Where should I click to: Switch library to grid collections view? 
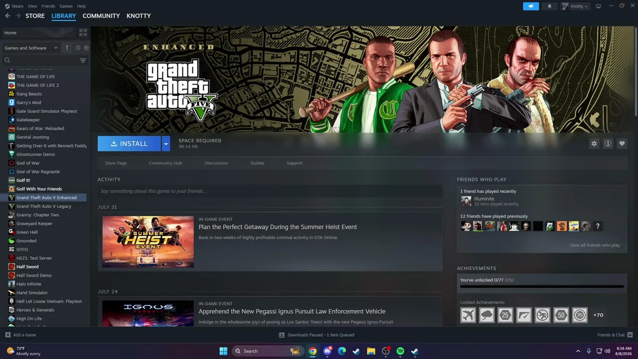[x=83, y=32]
